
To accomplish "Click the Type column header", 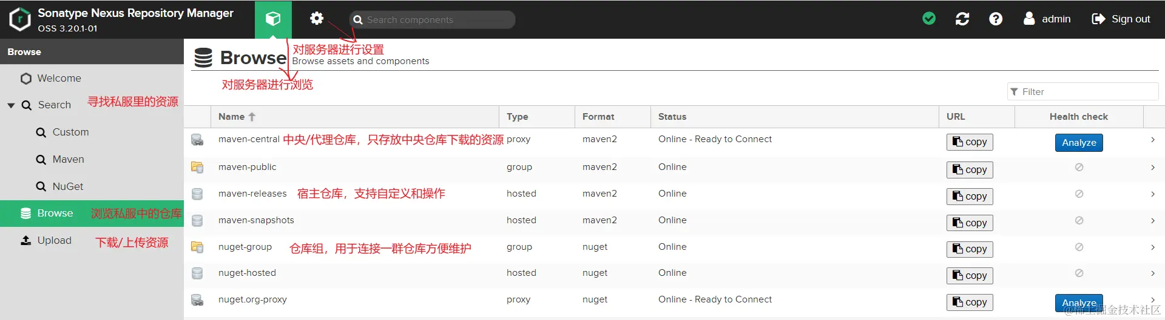I will [x=537, y=117].
